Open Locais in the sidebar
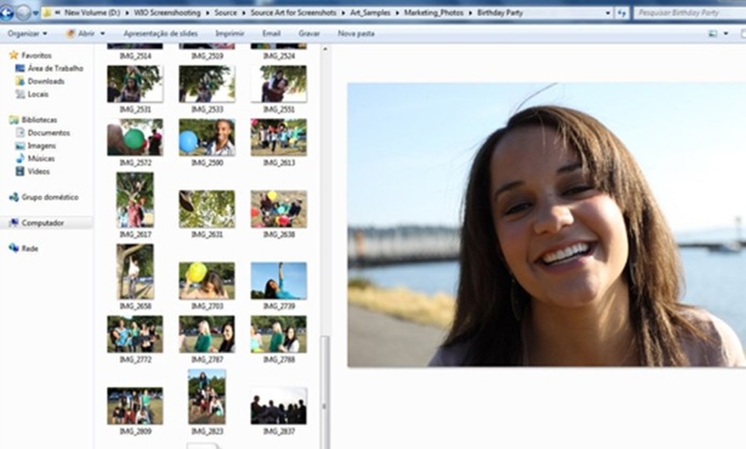The image size is (746, 449). tap(32, 94)
